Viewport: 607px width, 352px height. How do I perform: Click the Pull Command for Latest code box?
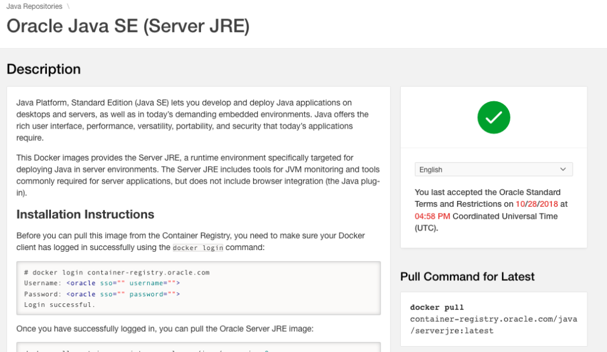click(493, 319)
